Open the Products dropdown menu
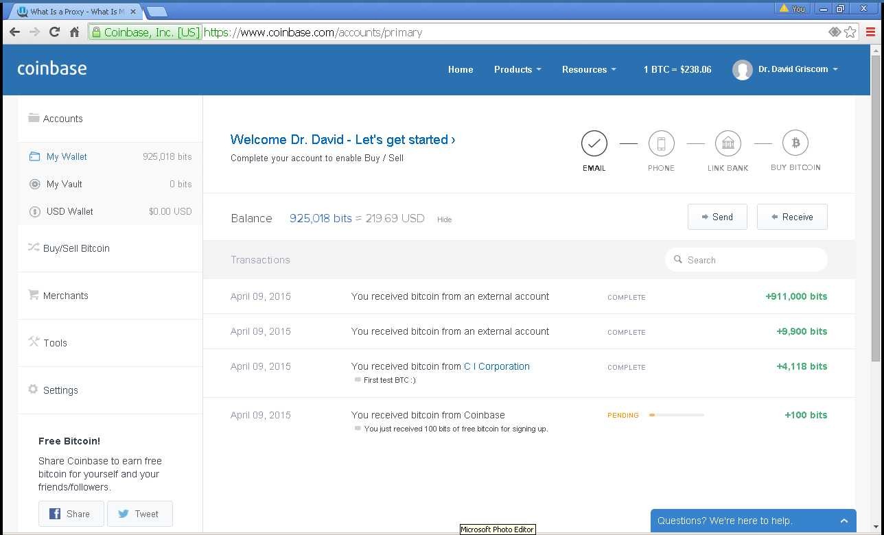884x535 pixels. click(x=517, y=69)
